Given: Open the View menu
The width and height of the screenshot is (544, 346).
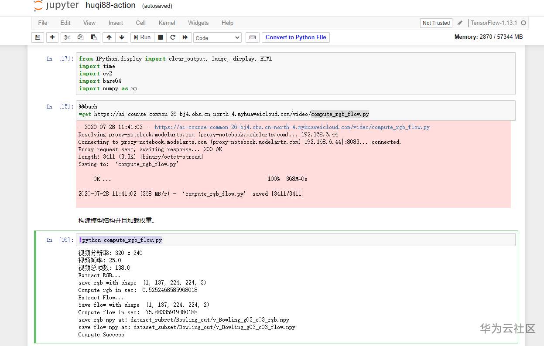Looking at the screenshot, I should 89,23.
